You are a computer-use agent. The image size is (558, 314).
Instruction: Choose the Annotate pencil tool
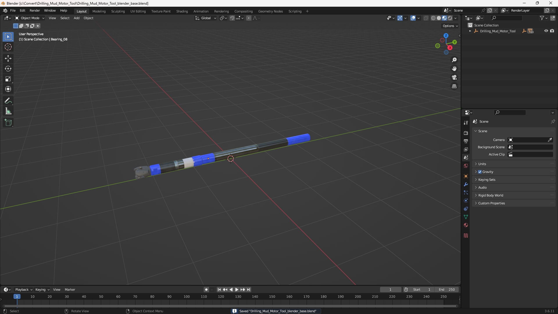tap(8, 101)
